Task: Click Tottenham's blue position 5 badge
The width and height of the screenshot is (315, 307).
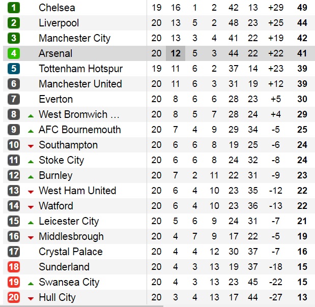Action: 14,69
